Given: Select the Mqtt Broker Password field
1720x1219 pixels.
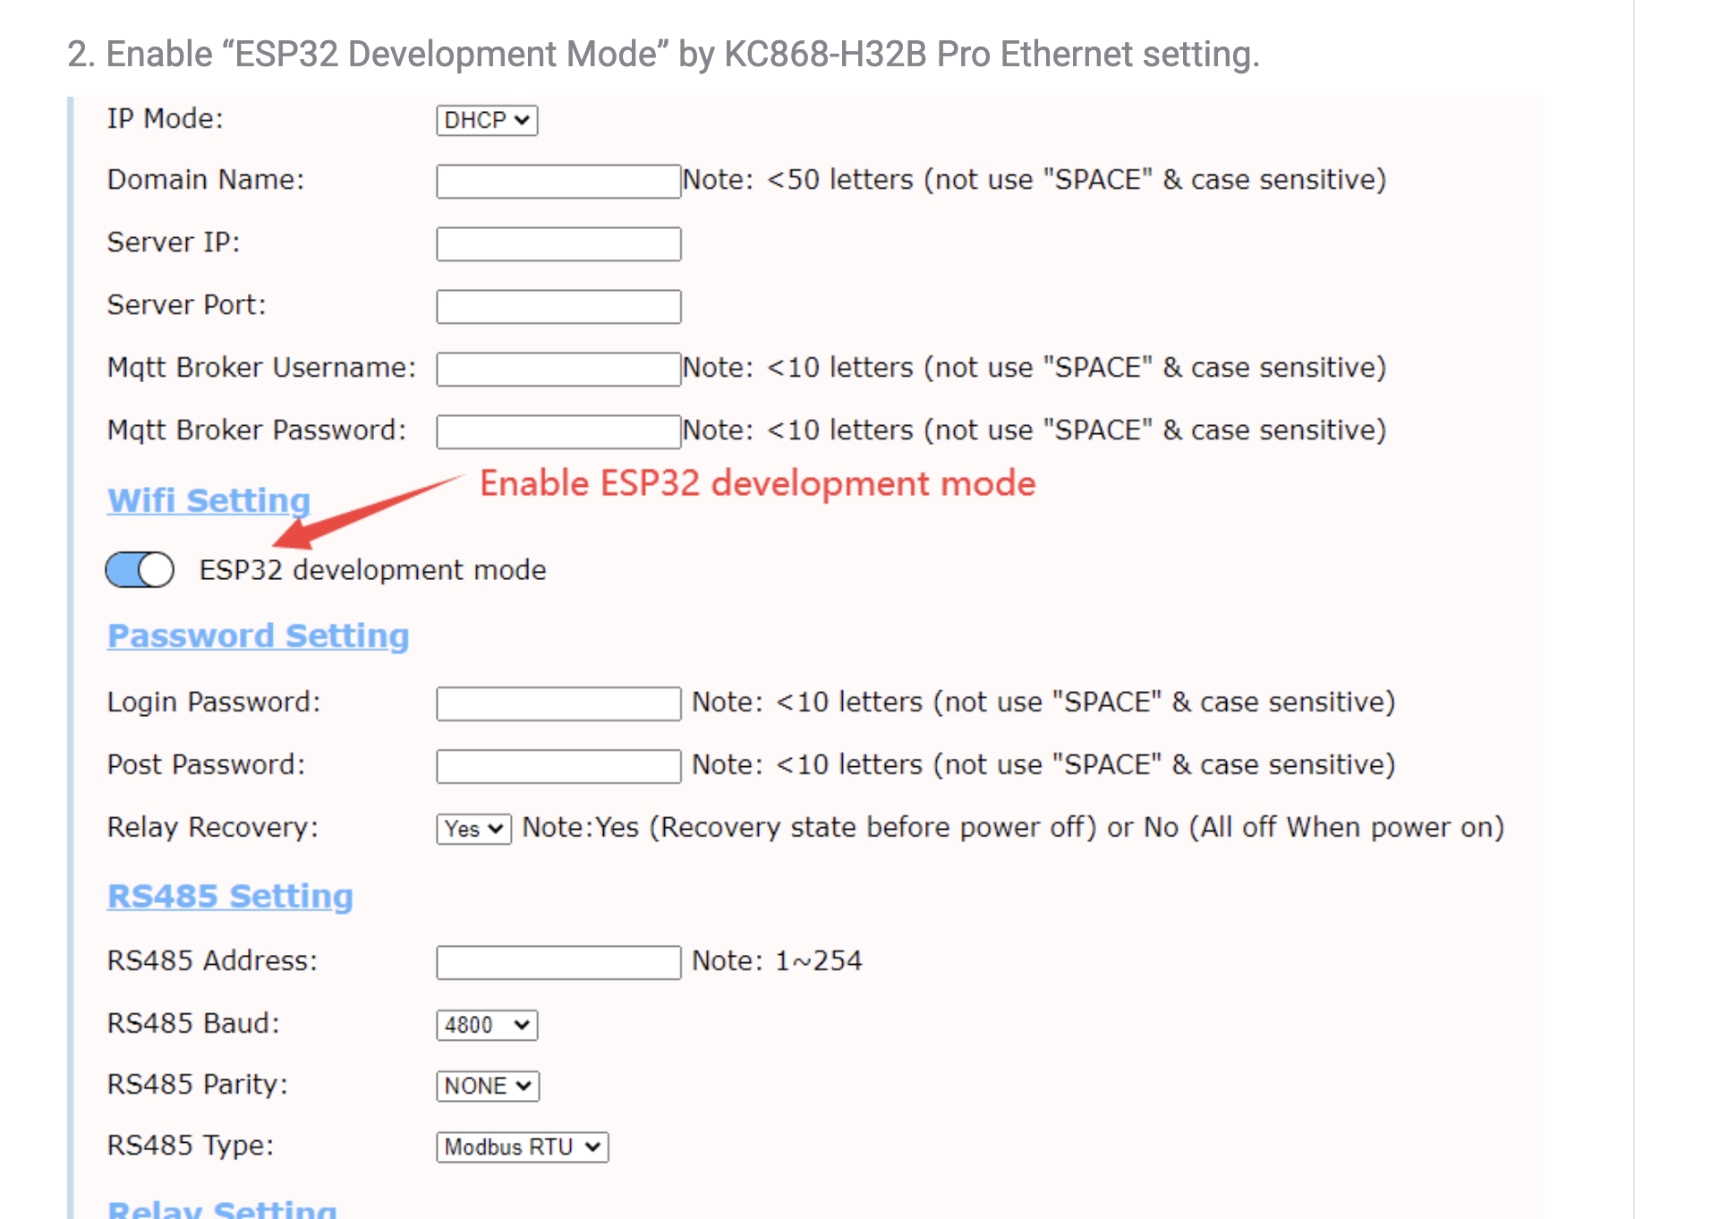Looking at the screenshot, I should [x=558, y=432].
